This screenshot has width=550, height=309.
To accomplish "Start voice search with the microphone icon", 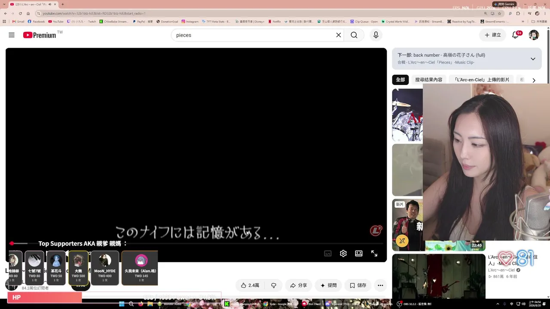I will point(376,35).
